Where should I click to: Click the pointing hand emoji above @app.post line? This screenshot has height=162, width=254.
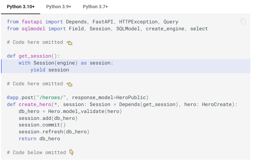(x=69, y=84)
